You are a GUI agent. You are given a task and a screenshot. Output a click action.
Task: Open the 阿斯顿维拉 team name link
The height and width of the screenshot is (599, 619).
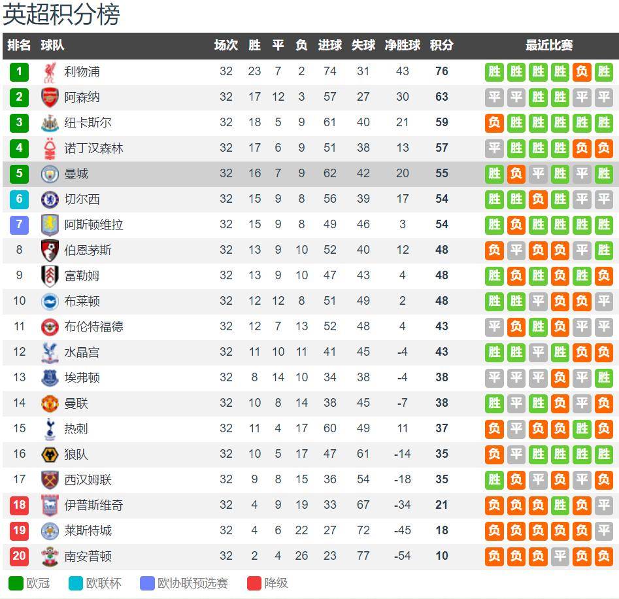(x=93, y=224)
